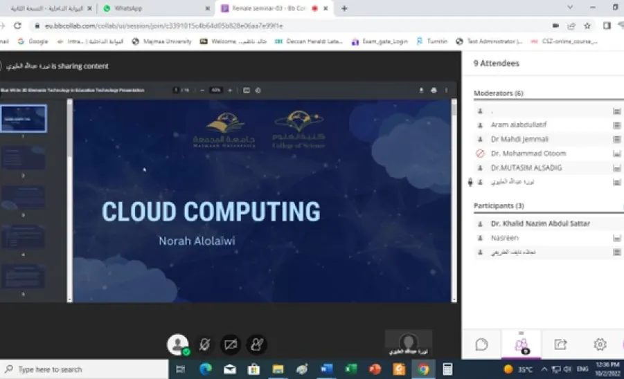Open the Chrome tab search chevron
624x379 pixels.
pos(570,8)
